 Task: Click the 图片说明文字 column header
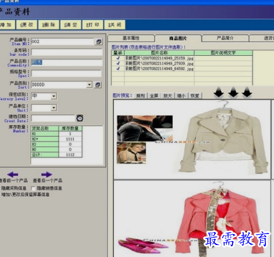pos(223,53)
